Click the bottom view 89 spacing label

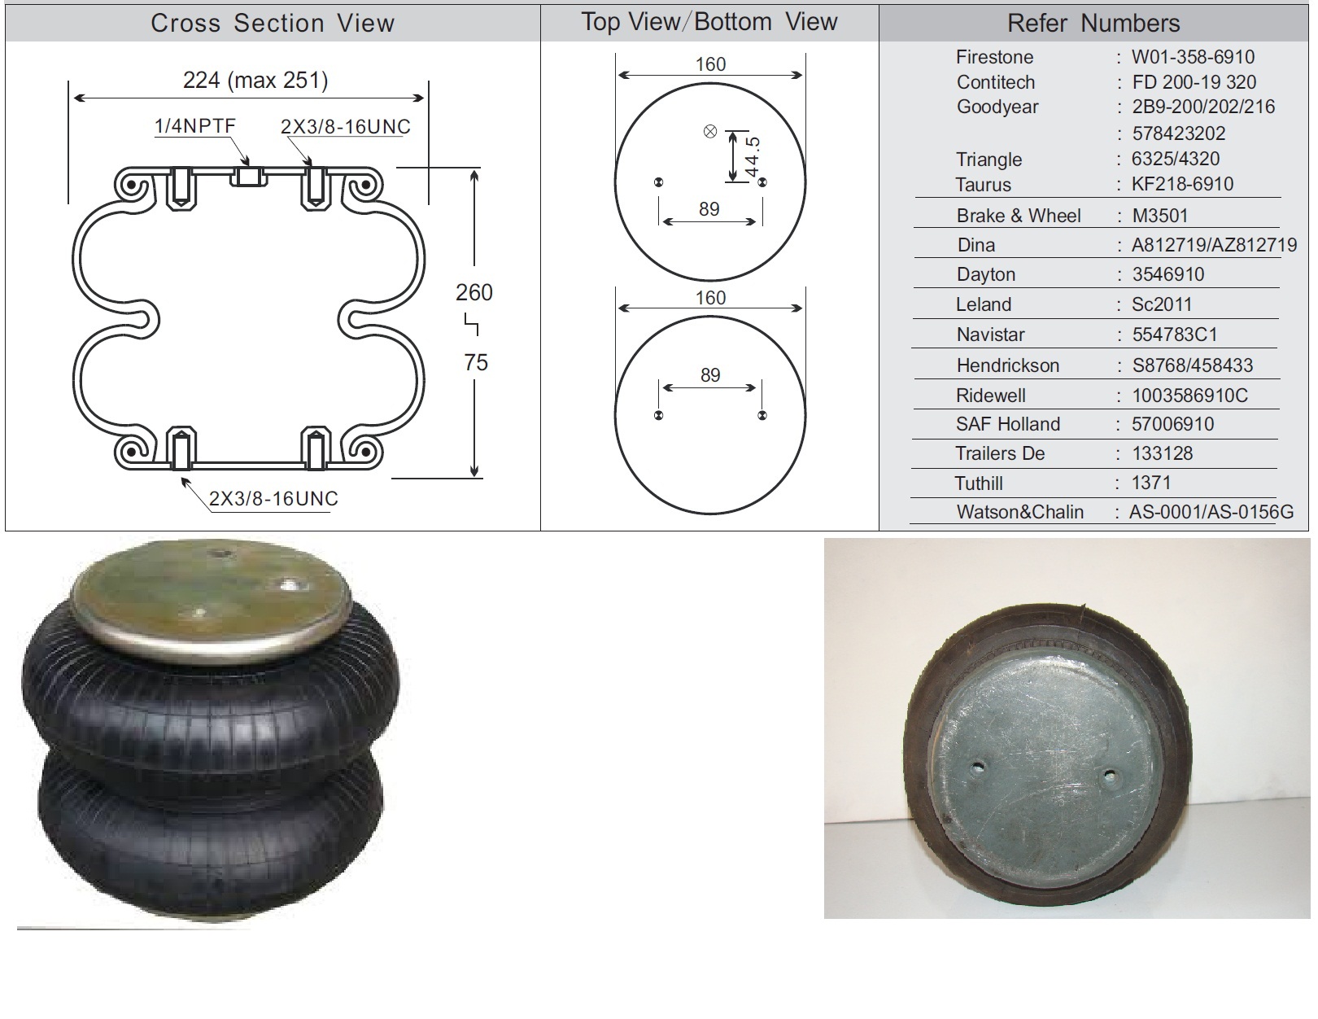(x=710, y=375)
